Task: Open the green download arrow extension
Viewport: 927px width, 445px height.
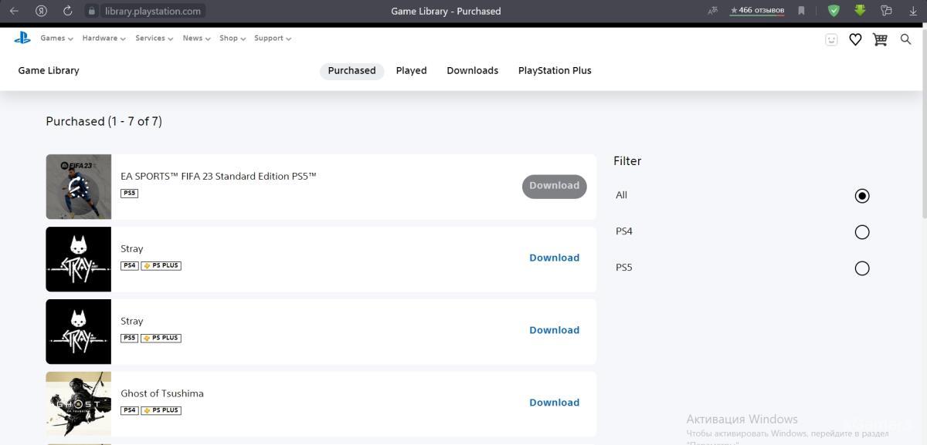Action: (860, 11)
